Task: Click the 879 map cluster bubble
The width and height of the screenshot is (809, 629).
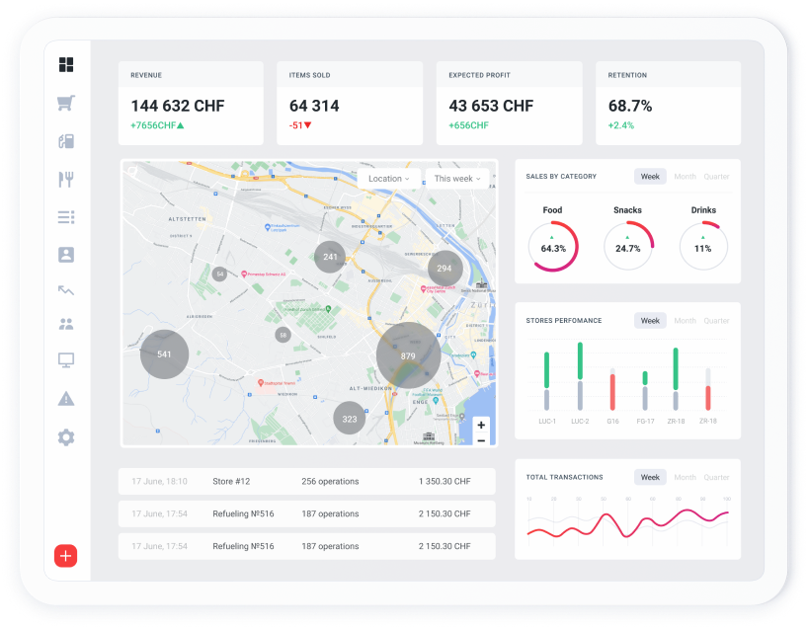Action: click(408, 355)
